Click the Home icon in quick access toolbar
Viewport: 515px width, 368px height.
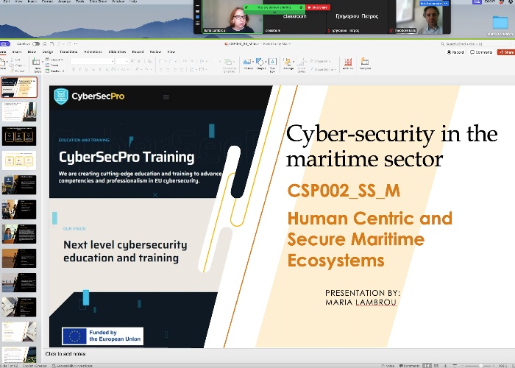coord(45,43)
